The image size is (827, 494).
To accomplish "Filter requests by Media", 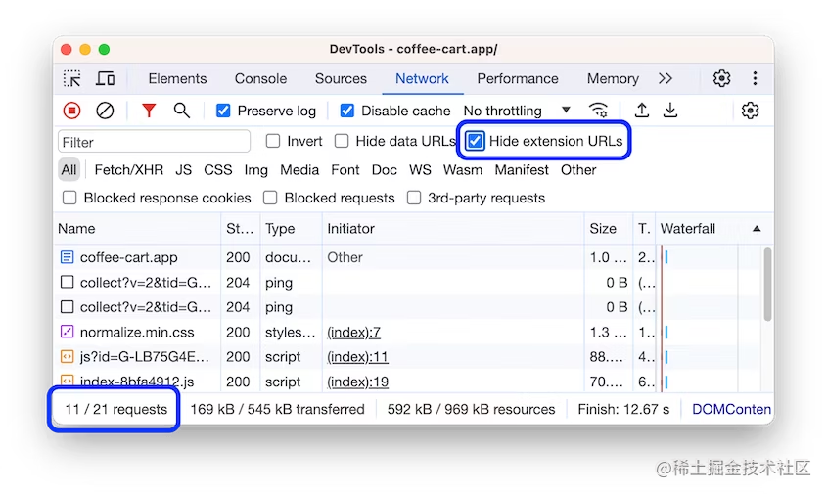I will tap(299, 170).
